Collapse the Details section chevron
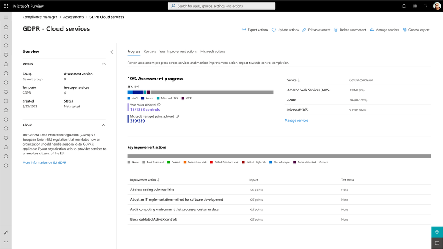 (x=104, y=64)
